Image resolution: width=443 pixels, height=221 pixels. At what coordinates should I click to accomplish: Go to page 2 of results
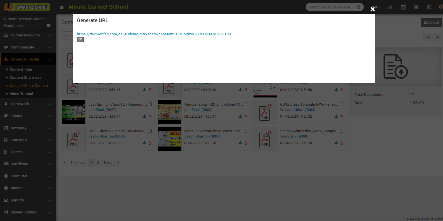pyautogui.click(x=98, y=162)
